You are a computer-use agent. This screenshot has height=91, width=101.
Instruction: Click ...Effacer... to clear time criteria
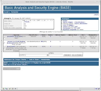(x=27, y=22)
